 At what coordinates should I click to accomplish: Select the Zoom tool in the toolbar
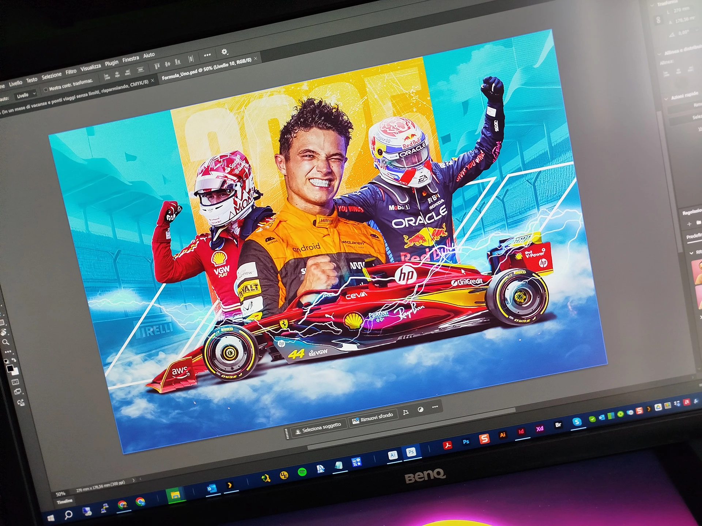(x=5, y=342)
